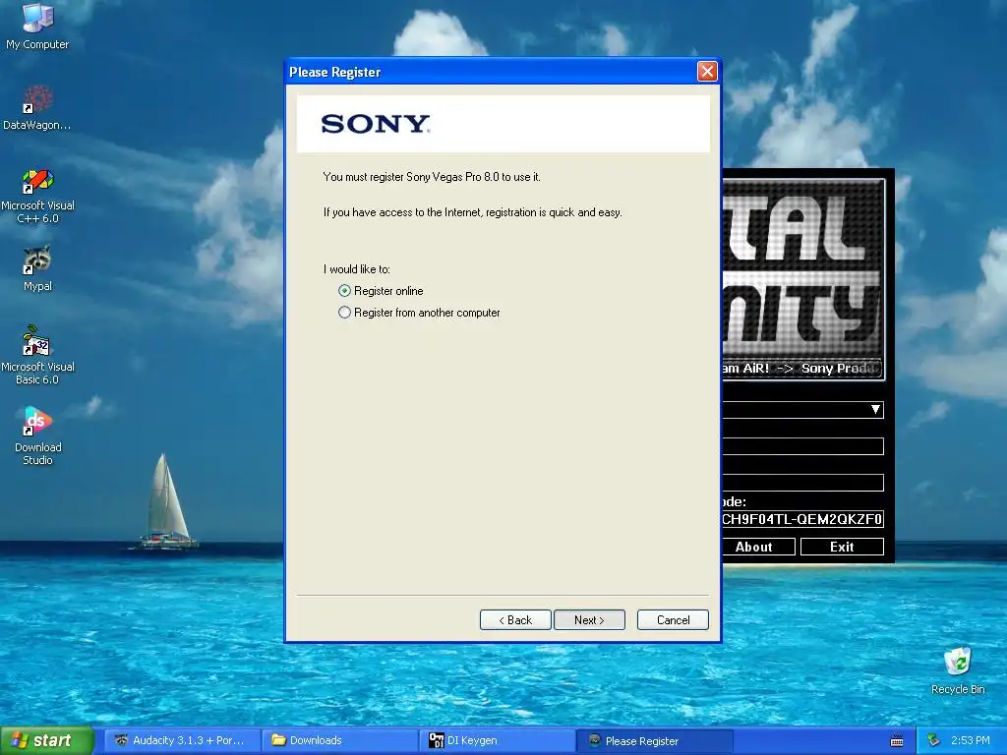
Task: Click the keyboard icon in taskbar
Action: (897, 741)
